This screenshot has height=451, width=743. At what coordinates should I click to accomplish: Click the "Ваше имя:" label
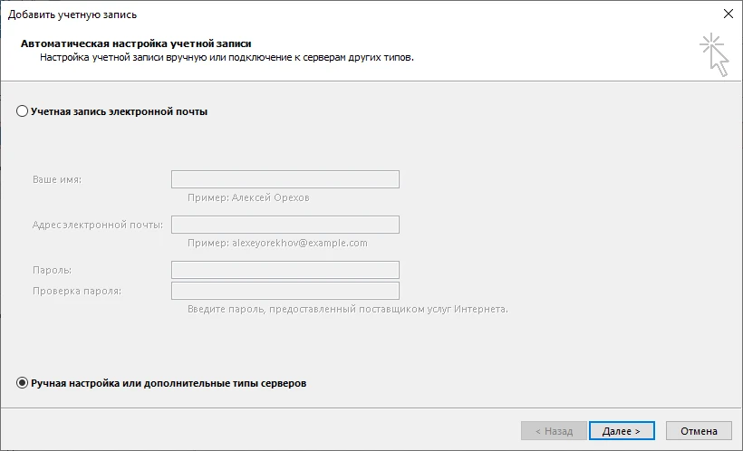[57, 179]
